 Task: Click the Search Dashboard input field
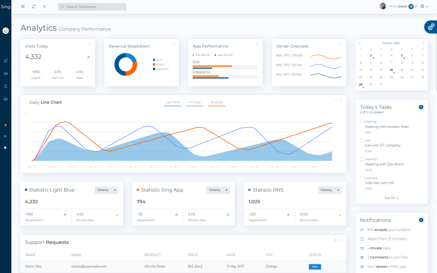92,7
